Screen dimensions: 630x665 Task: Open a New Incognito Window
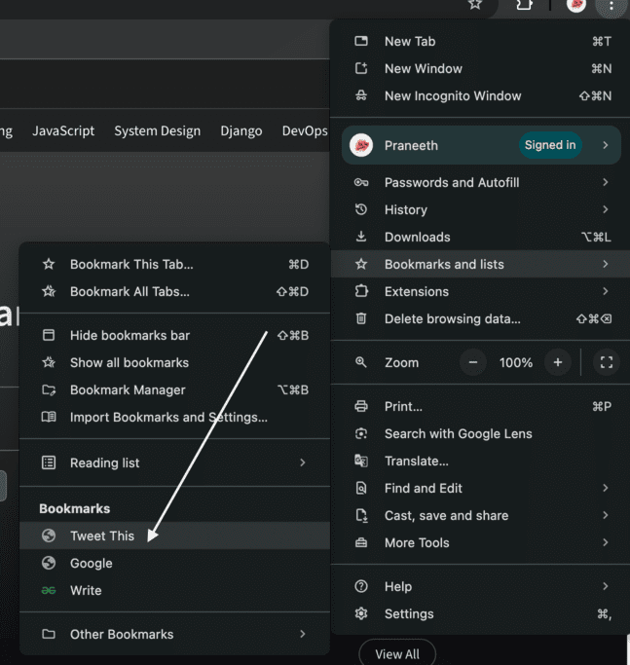click(x=453, y=95)
